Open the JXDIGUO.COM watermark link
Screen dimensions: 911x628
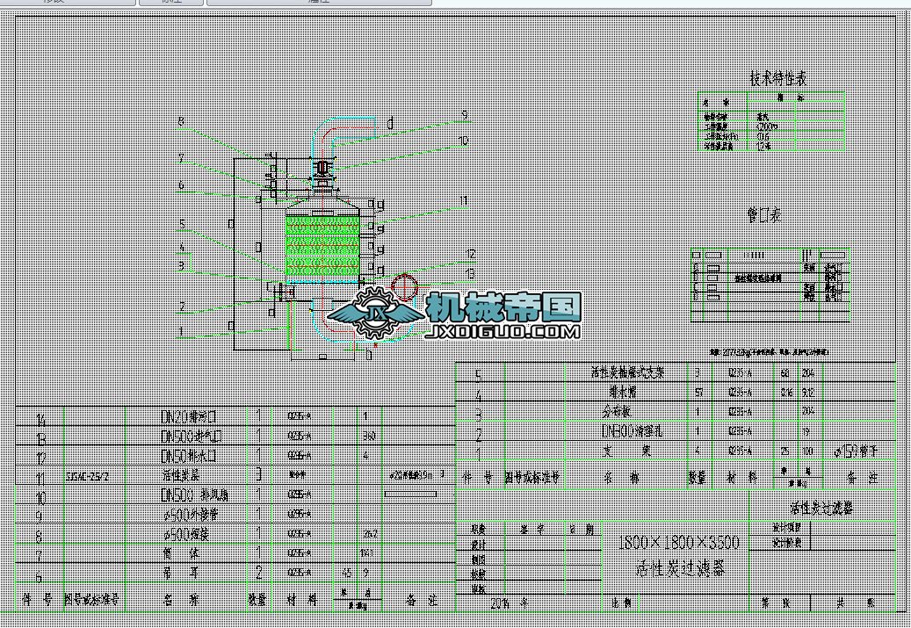click(x=502, y=332)
